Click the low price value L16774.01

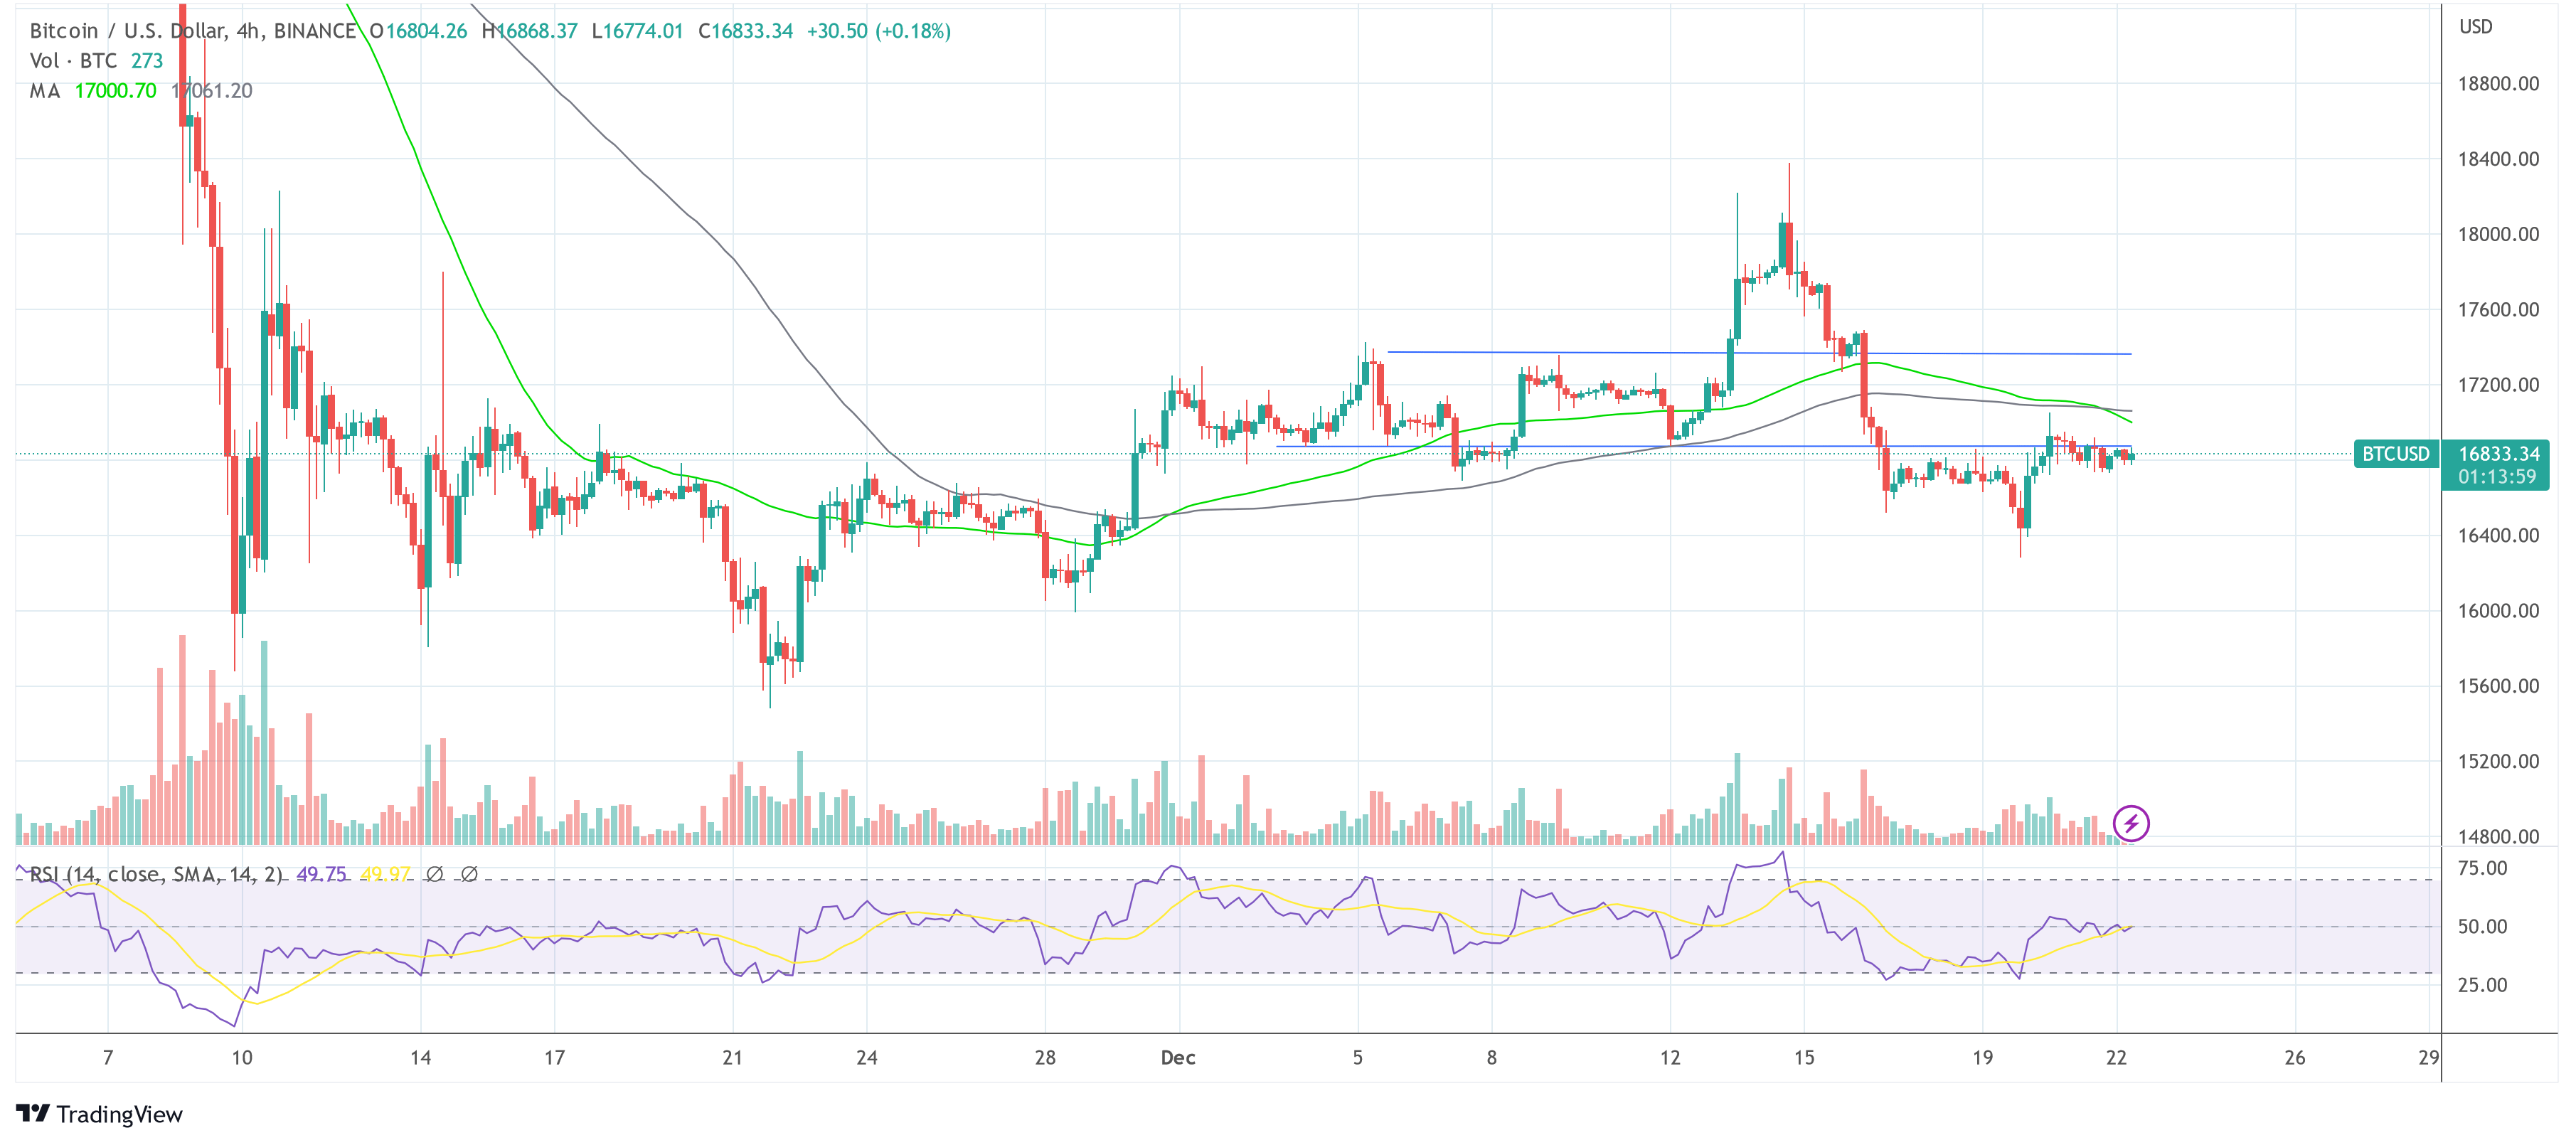click(637, 31)
